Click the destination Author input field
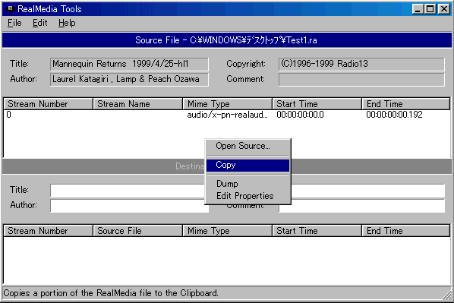The width and height of the screenshot is (454, 303). tap(129, 206)
